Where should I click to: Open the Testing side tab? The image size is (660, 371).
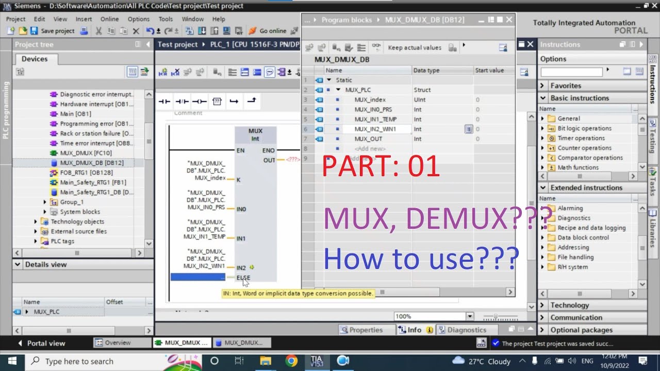[653, 142]
